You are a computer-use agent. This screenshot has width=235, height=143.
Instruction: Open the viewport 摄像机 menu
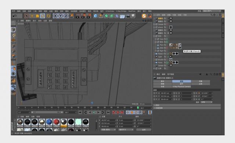point(28,21)
